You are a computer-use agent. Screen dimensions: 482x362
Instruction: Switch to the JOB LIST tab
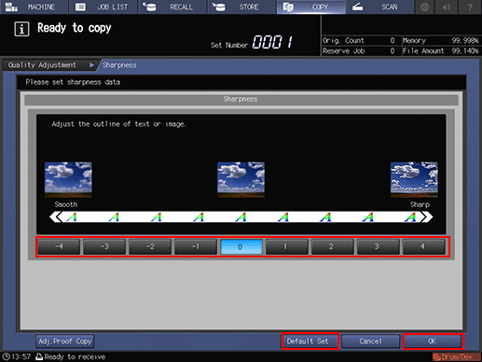pos(103,7)
